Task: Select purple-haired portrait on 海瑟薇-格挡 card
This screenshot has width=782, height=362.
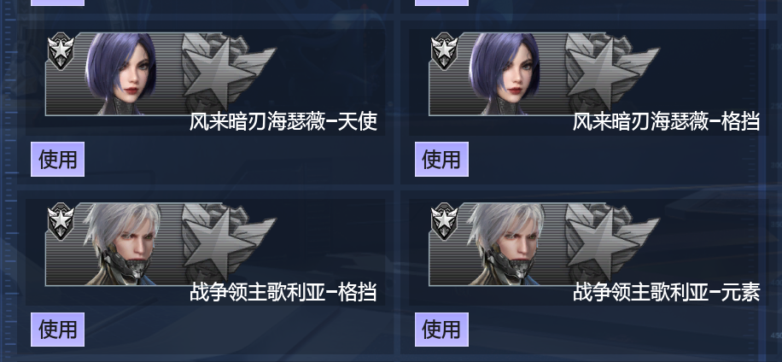Action: [505, 73]
